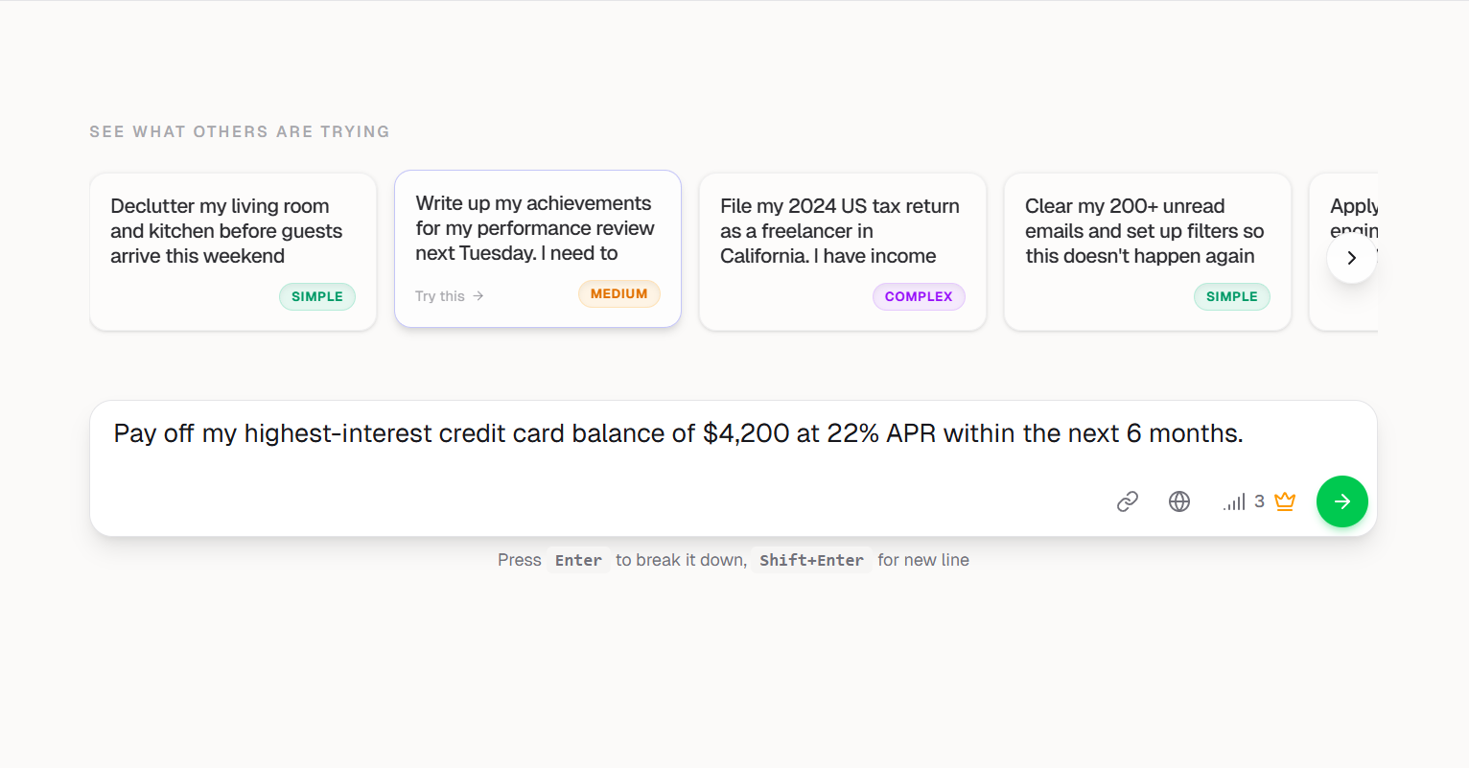Click the Try this link
Screen dimensions: 1469x768
441,295
